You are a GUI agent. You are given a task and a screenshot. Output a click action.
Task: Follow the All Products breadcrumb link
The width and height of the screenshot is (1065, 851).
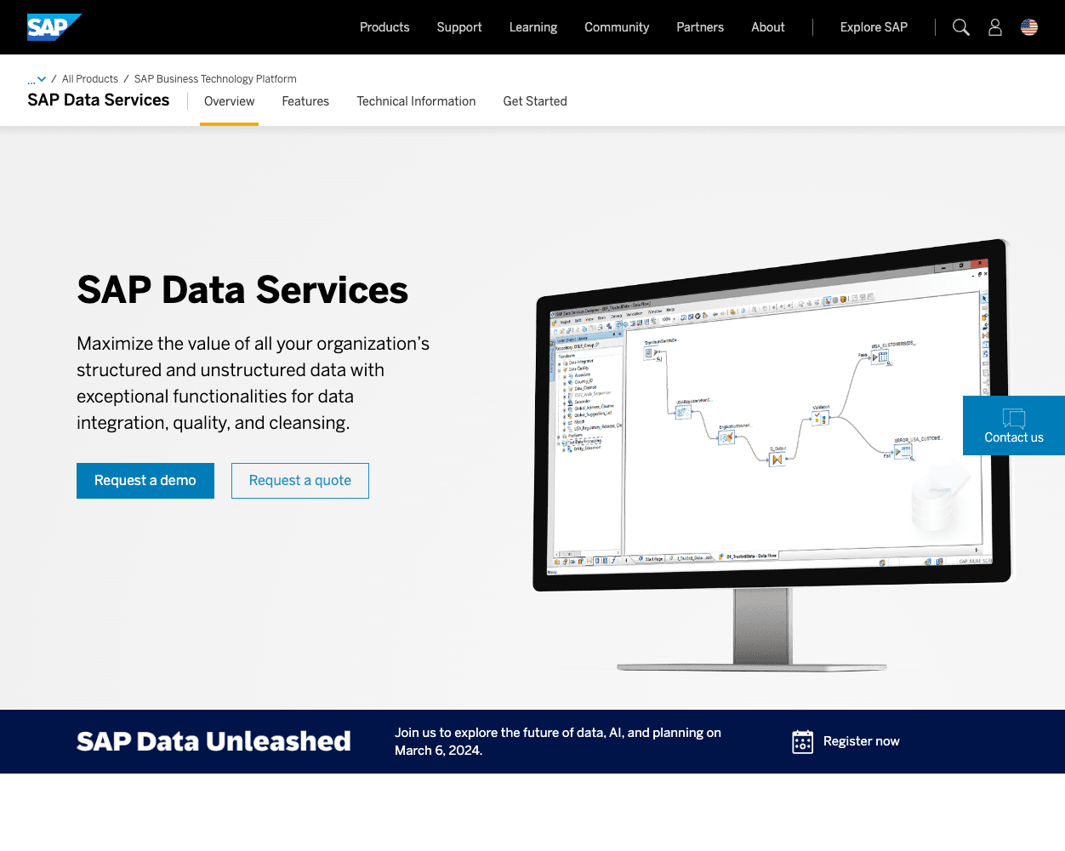[90, 79]
